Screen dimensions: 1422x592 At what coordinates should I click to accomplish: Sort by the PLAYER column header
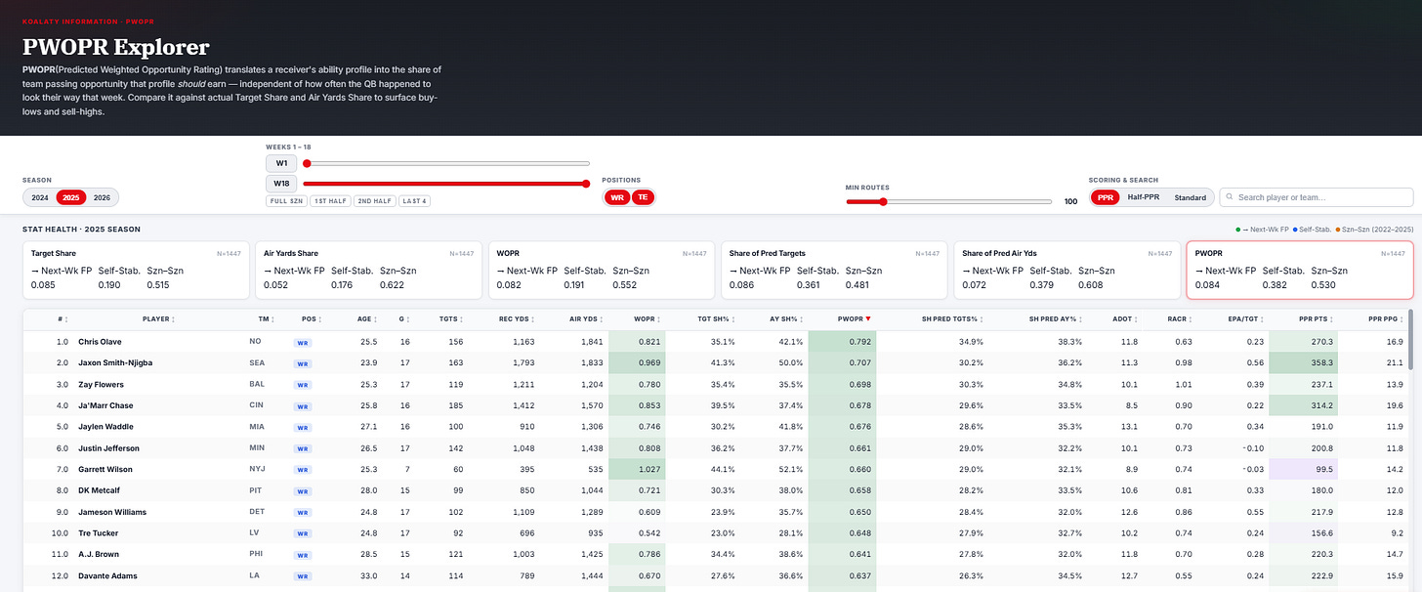pos(157,318)
